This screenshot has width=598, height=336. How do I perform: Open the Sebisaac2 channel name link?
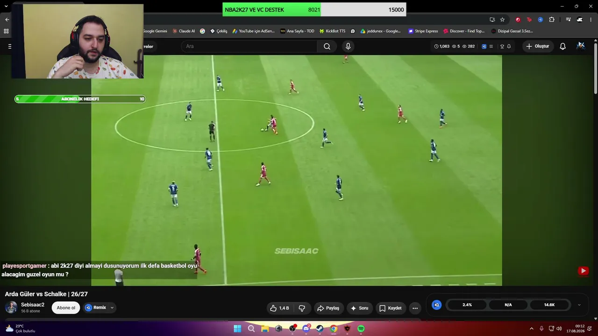(x=33, y=305)
